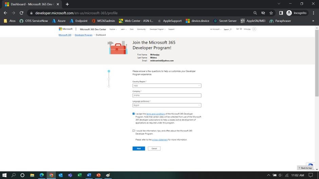Click the Next button
The image size is (319, 179).
point(139,149)
